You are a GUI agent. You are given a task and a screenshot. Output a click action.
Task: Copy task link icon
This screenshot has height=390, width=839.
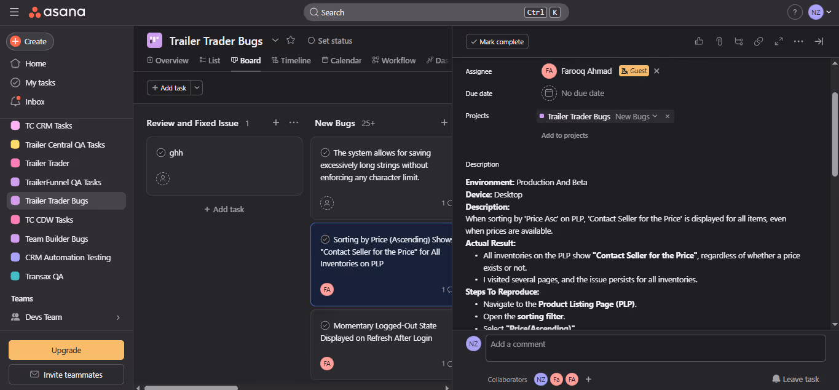click(758, 41)
